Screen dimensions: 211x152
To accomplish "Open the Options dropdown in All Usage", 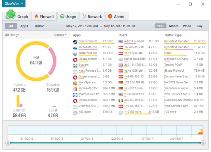I will 60,35.
